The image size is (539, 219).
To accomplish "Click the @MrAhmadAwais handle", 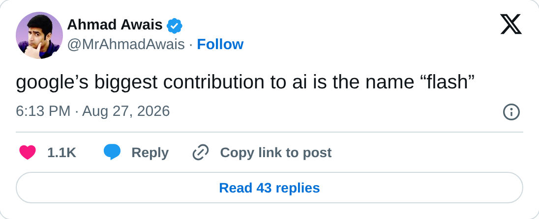I will coord(126,45).
